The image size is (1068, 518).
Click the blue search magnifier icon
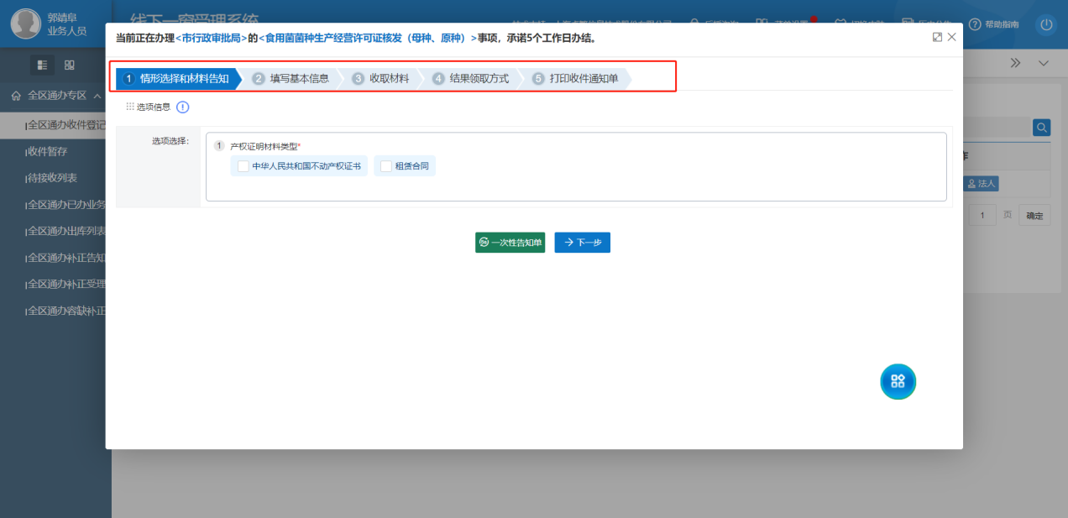pos(1041,127)
